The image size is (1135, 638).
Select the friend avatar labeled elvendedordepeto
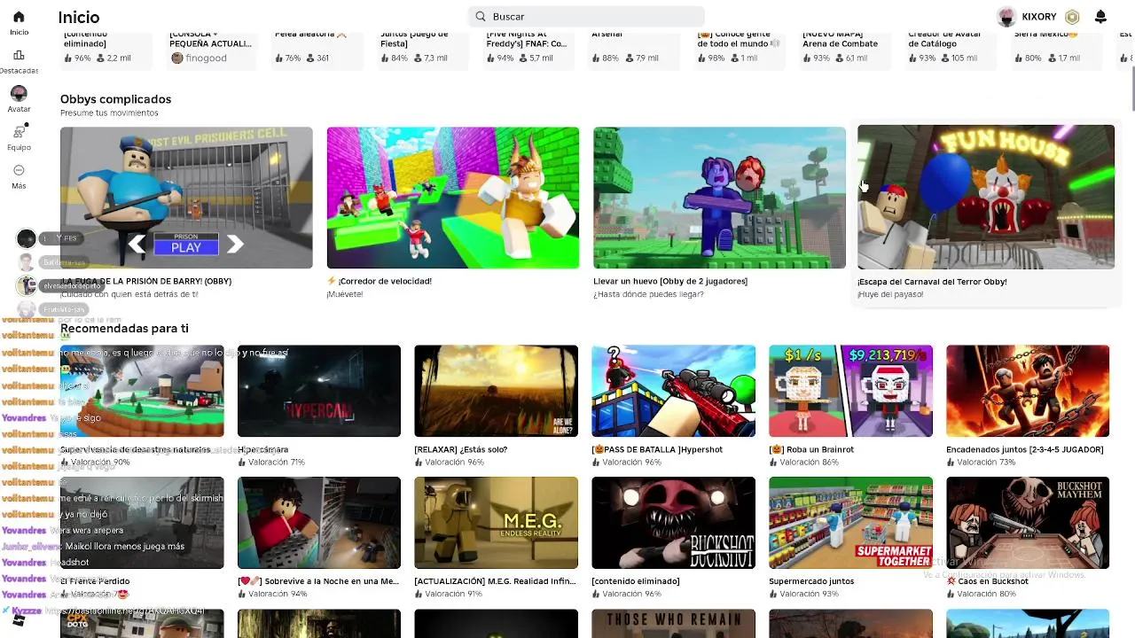[27, 286]
